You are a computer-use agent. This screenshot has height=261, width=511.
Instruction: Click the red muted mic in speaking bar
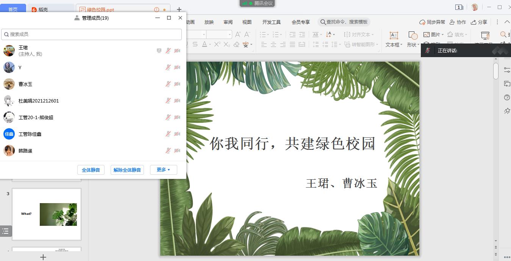click(x=427, y=50)
